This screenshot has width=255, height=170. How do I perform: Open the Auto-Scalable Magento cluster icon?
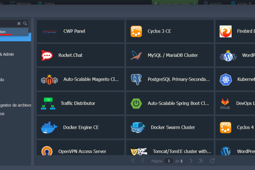click(x=49, y=79)
